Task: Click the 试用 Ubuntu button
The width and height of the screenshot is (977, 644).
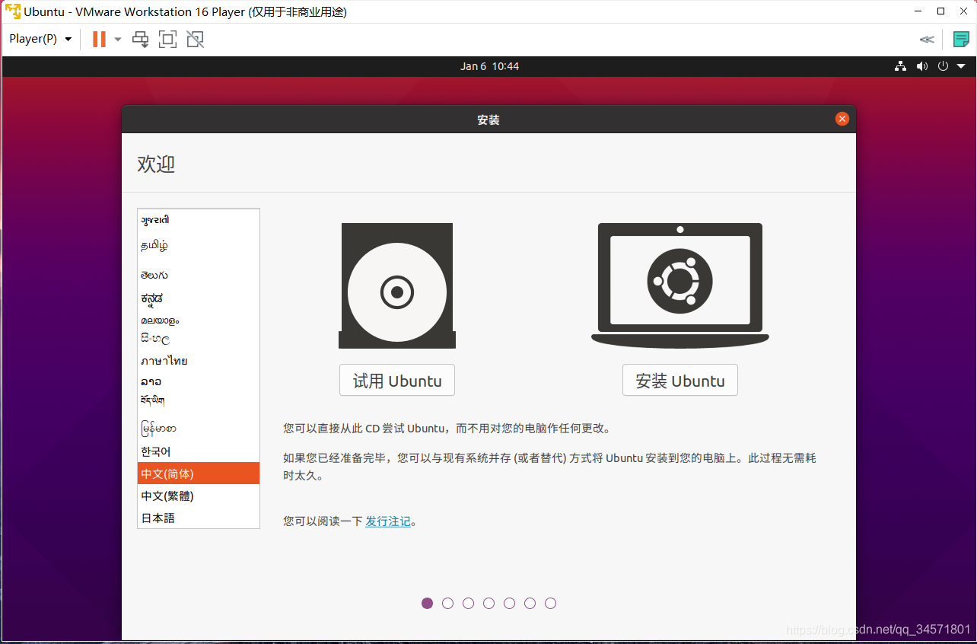Action: pyautogui.click(x=397, y=381)
